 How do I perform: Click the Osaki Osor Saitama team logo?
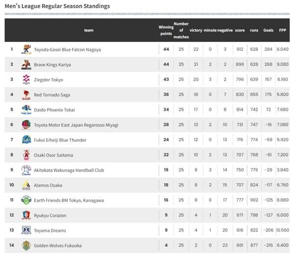(26, 155)
